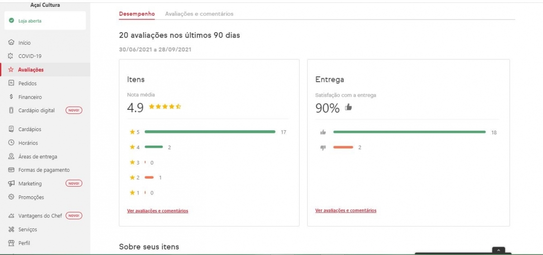Select the Pedidos orders icon
The image size is (543, 255).
pyautogui.click(x=11, y=83)
